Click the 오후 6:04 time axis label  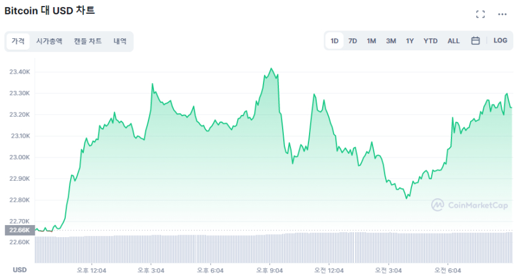[x=210, y=271]
